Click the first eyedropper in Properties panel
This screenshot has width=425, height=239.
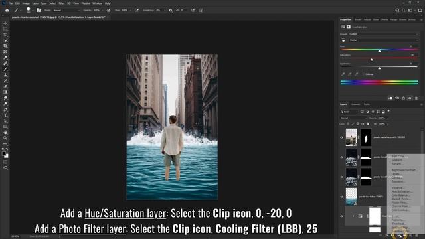(x=343, y=74)
